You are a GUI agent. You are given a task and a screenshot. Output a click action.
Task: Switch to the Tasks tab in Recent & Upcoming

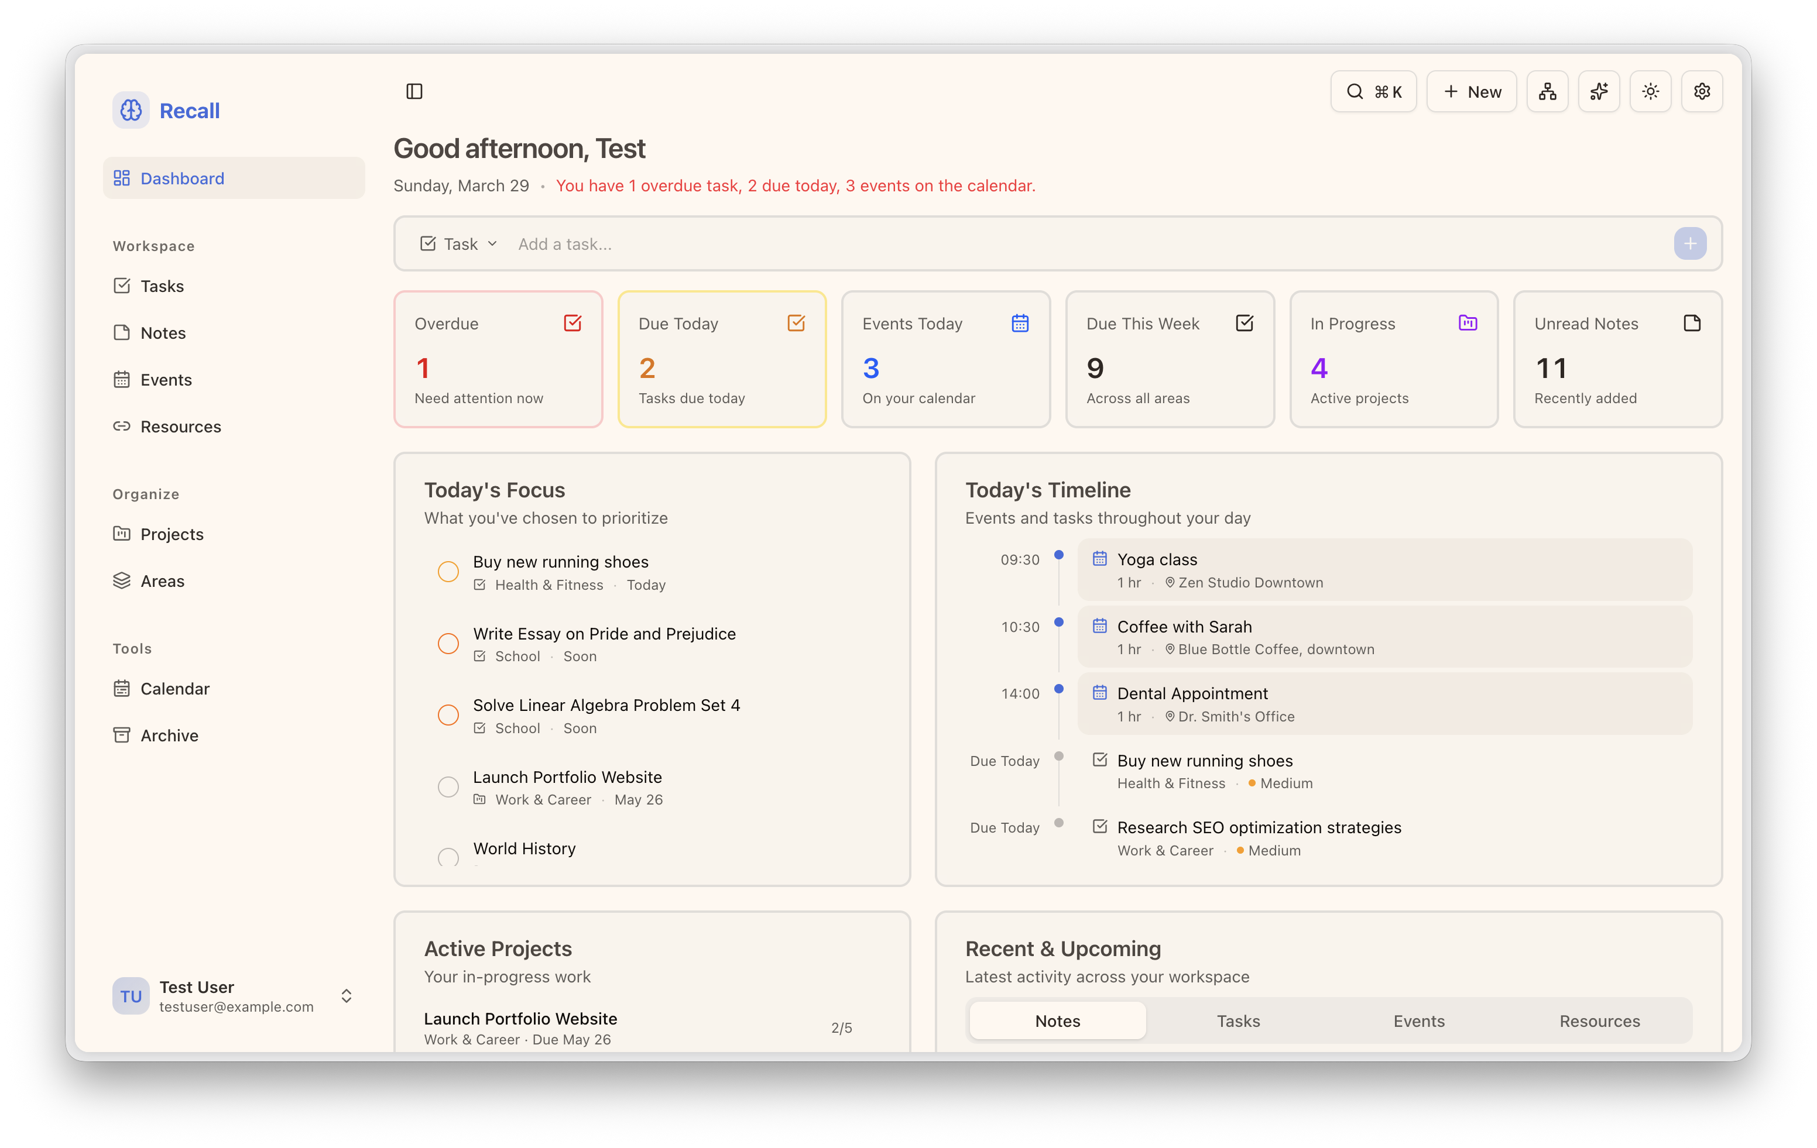tap(1238, 1020)
